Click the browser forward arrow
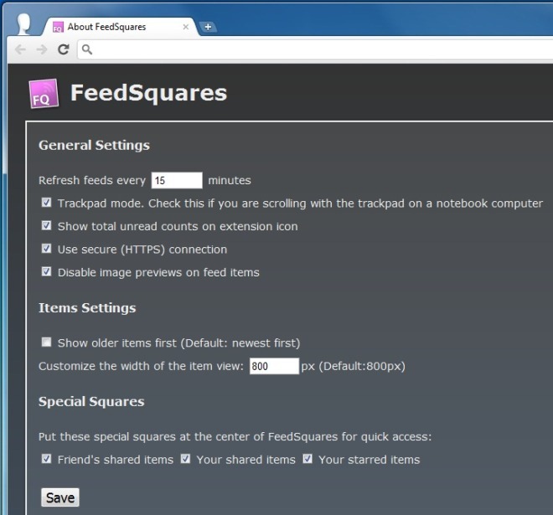 (42, 49)
